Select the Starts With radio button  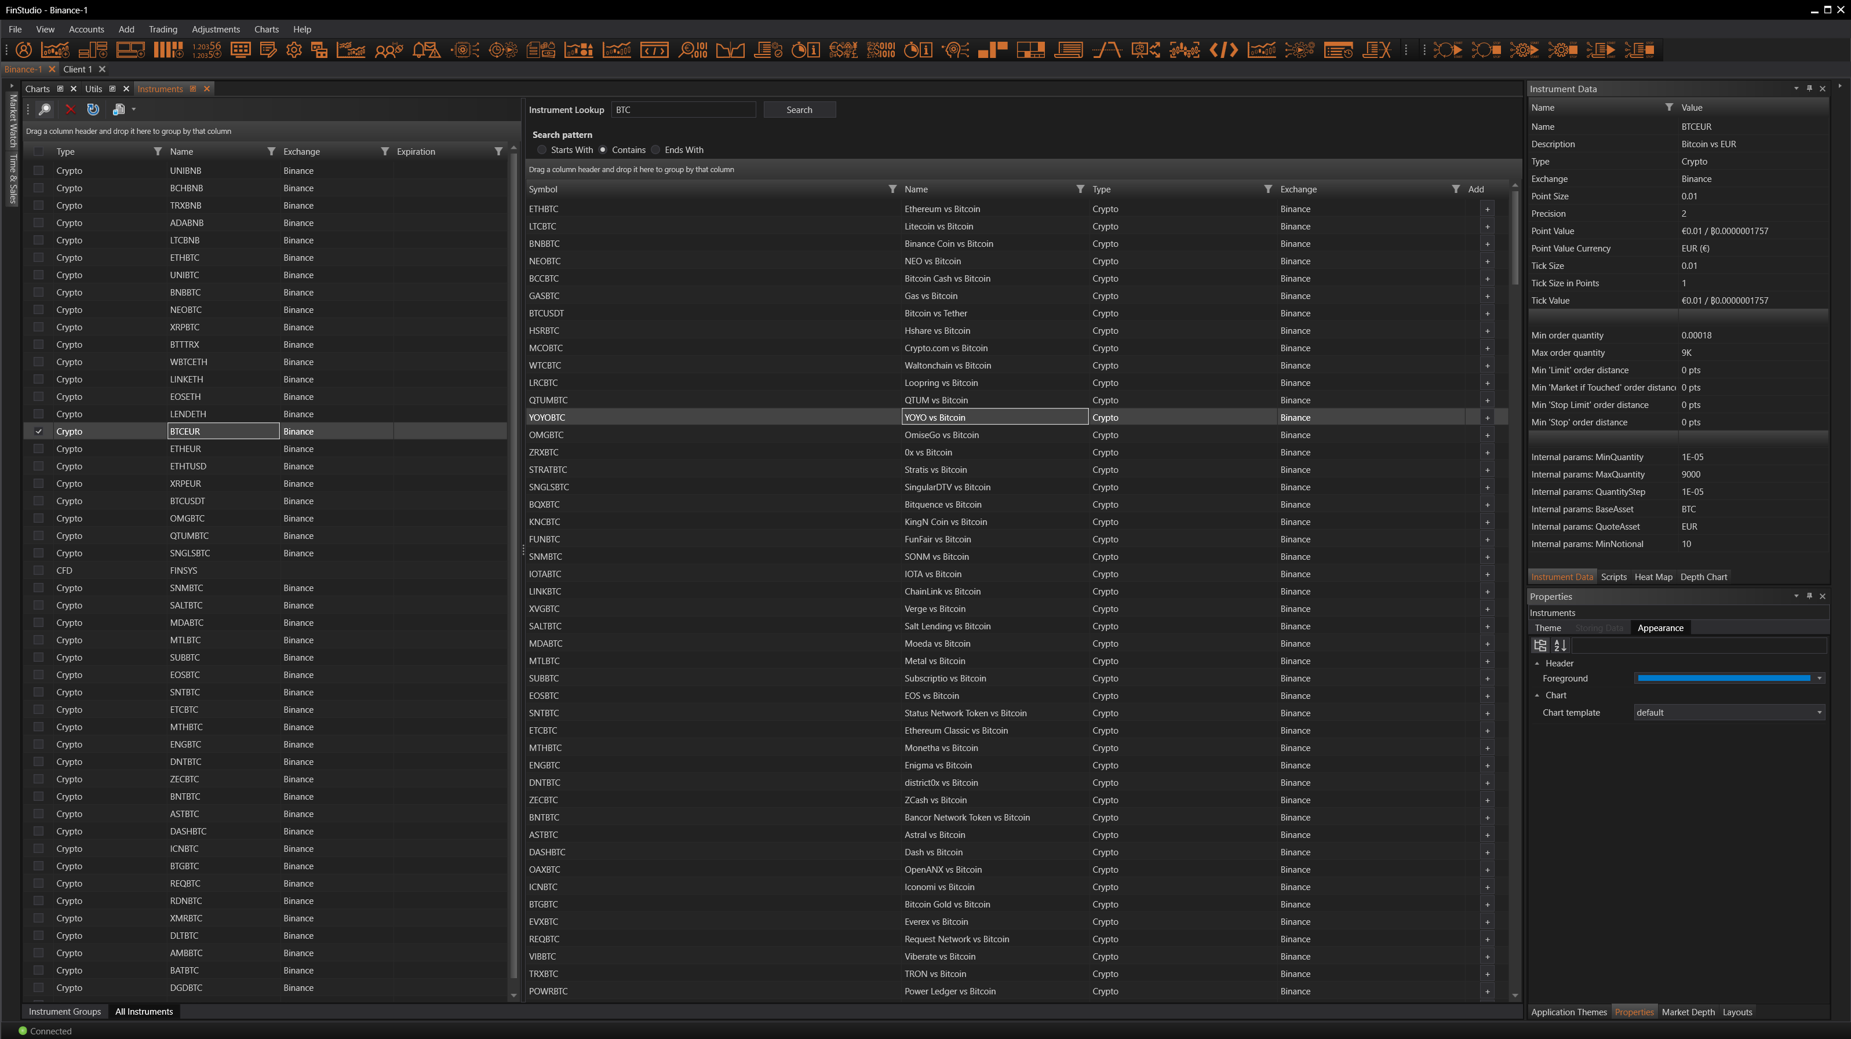coord(542,150)
